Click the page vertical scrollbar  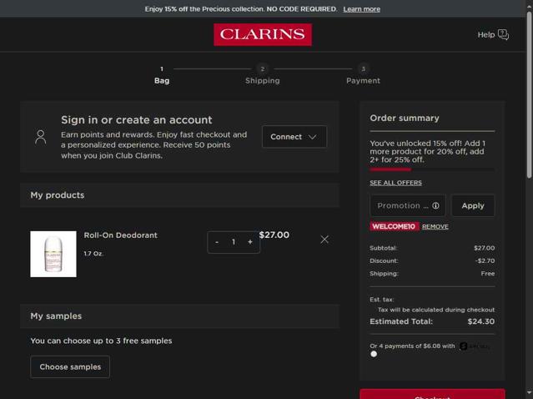(530, 95)
